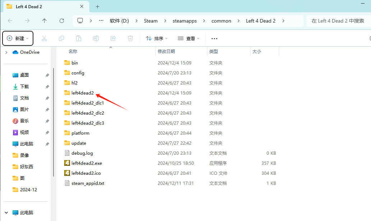Select the steam_appid.txt file icon
371x221 pixels.
[x=67, y=183]
